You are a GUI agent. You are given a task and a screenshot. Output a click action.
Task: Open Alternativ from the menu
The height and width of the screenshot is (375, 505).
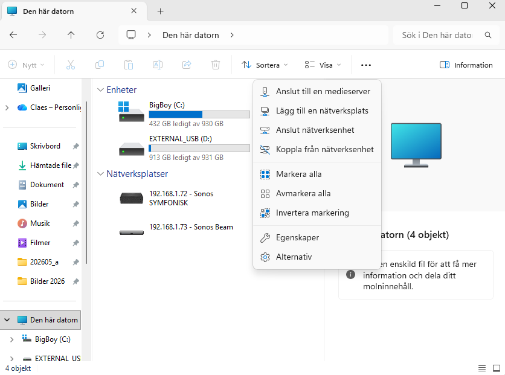click(x=317, y=257)
